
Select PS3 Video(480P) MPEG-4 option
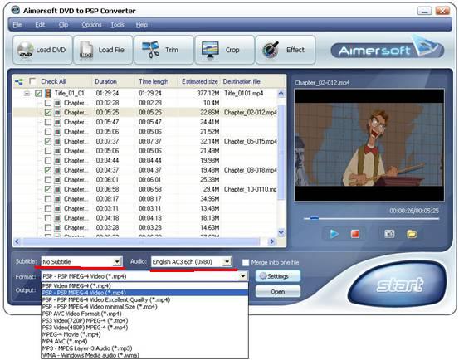pos(144,328)
